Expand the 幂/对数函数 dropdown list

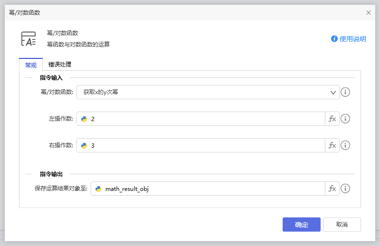[x=208, y=92]
